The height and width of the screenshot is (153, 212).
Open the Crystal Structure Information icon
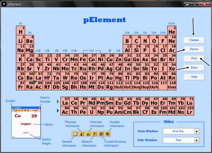click(x=101, y=134)
